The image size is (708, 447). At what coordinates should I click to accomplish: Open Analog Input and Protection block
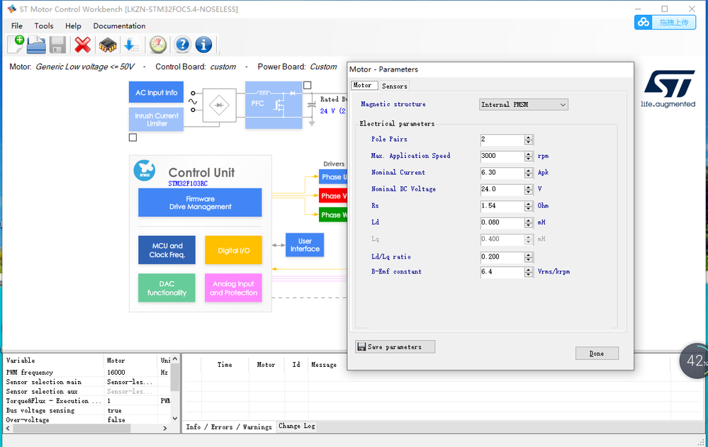tap(233, 288)
